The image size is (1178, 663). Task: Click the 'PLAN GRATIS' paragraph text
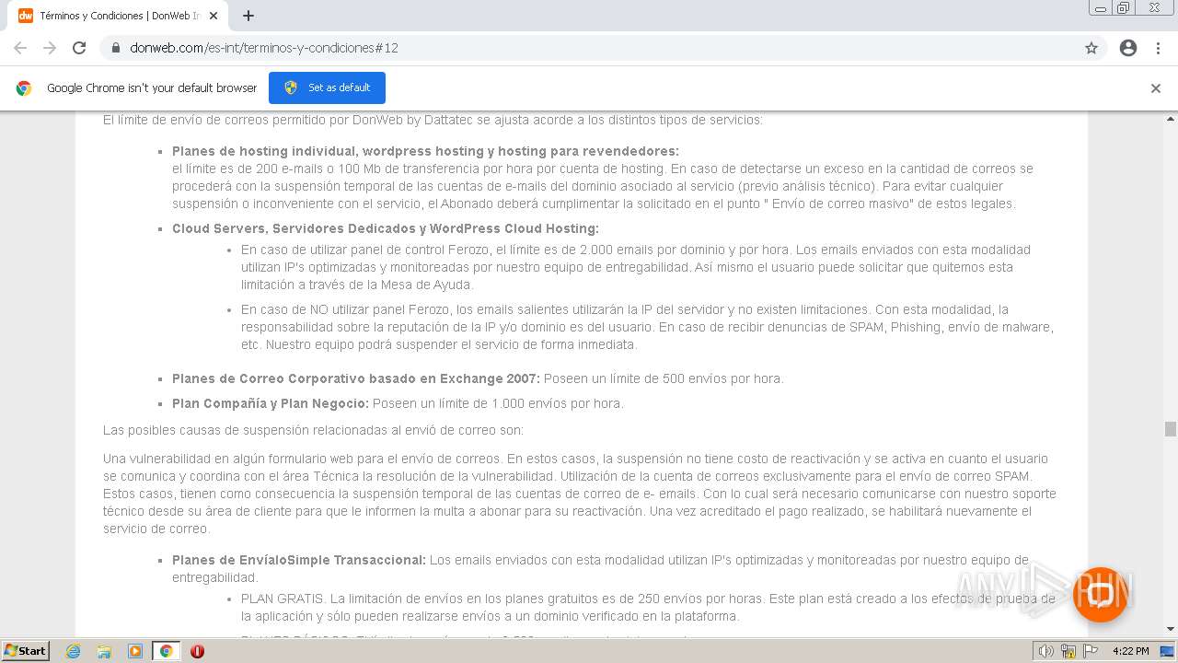[648, 608]
